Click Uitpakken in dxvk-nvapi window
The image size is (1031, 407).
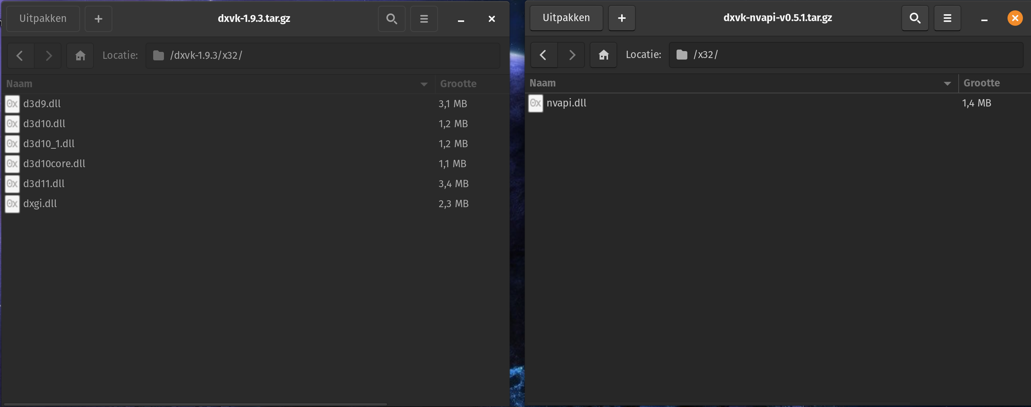(x=566, y=18)
